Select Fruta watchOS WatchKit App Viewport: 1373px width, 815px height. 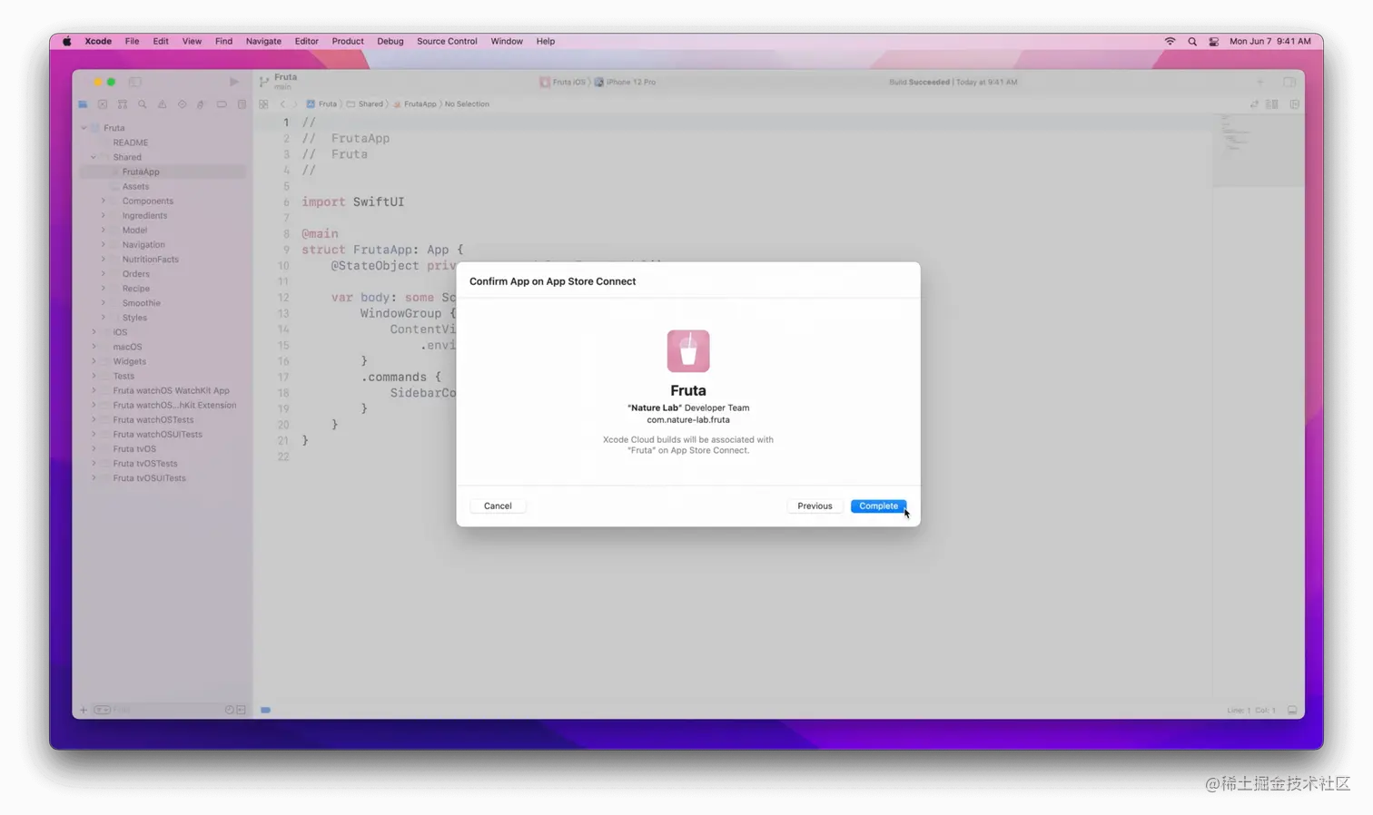(x=171, y=390)
